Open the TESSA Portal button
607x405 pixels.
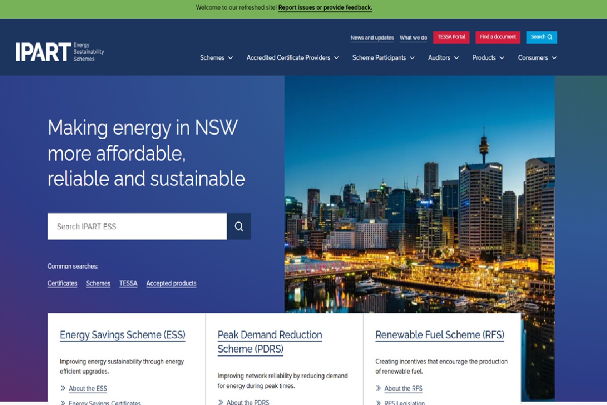tap(451, 37)
